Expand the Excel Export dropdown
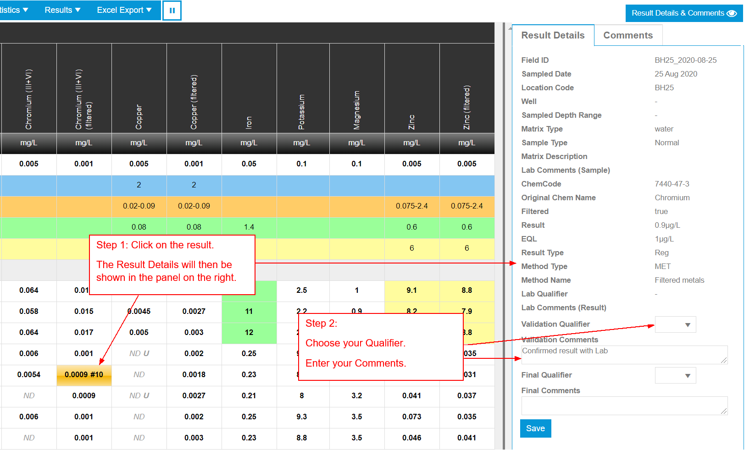This screenshot has height=450, width=755. click(x=123, y=10)
